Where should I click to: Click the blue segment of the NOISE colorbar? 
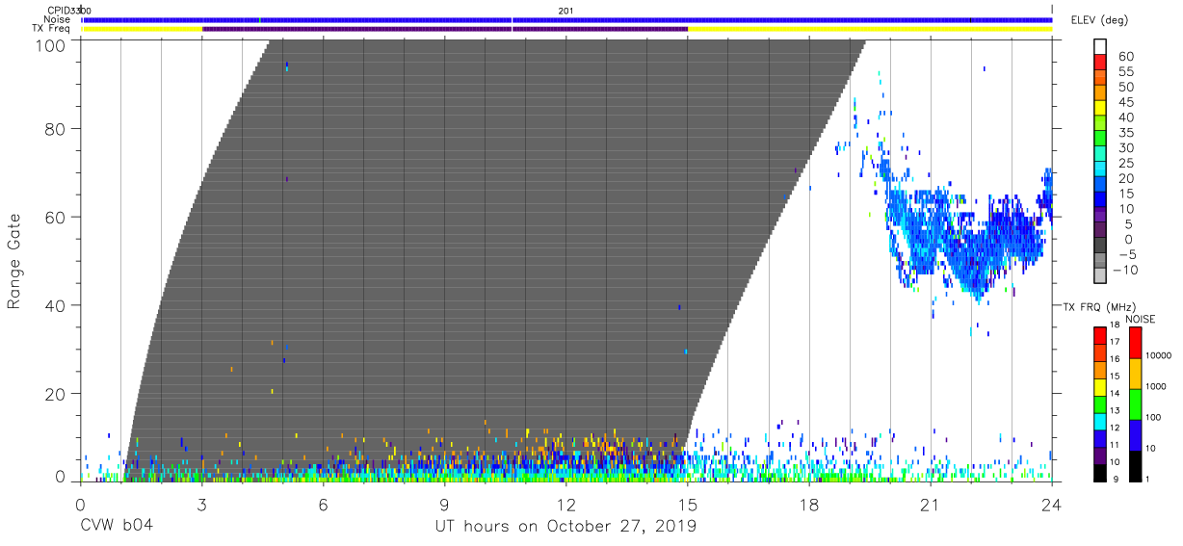tap(1136, 434)
